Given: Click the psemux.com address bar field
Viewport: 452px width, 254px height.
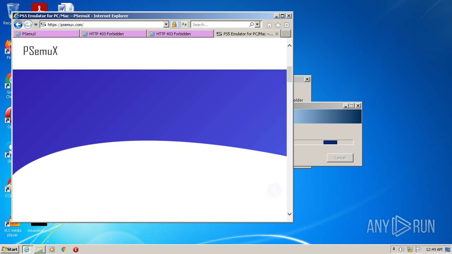Looking at the screenshot, I should (x=102, y=25).
